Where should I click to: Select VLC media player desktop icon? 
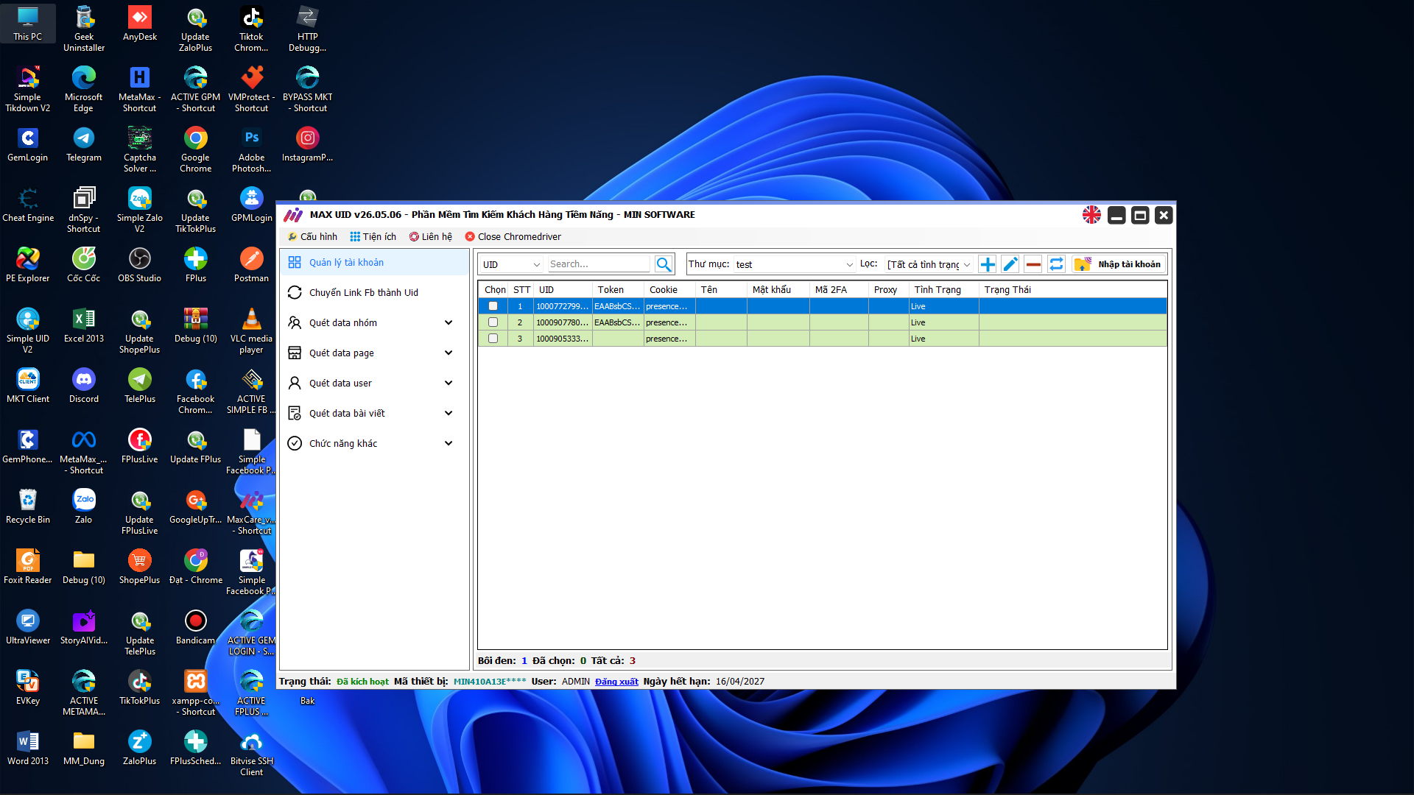tap(252, 331)
